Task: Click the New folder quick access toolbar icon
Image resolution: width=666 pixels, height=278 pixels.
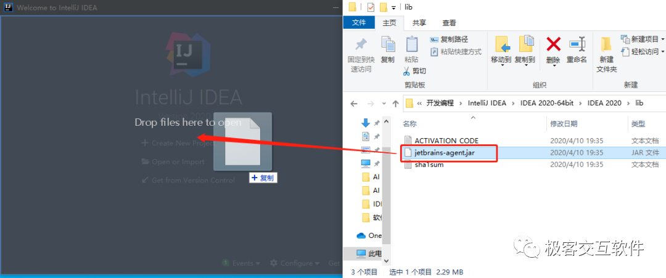Action: pos(384,7)
